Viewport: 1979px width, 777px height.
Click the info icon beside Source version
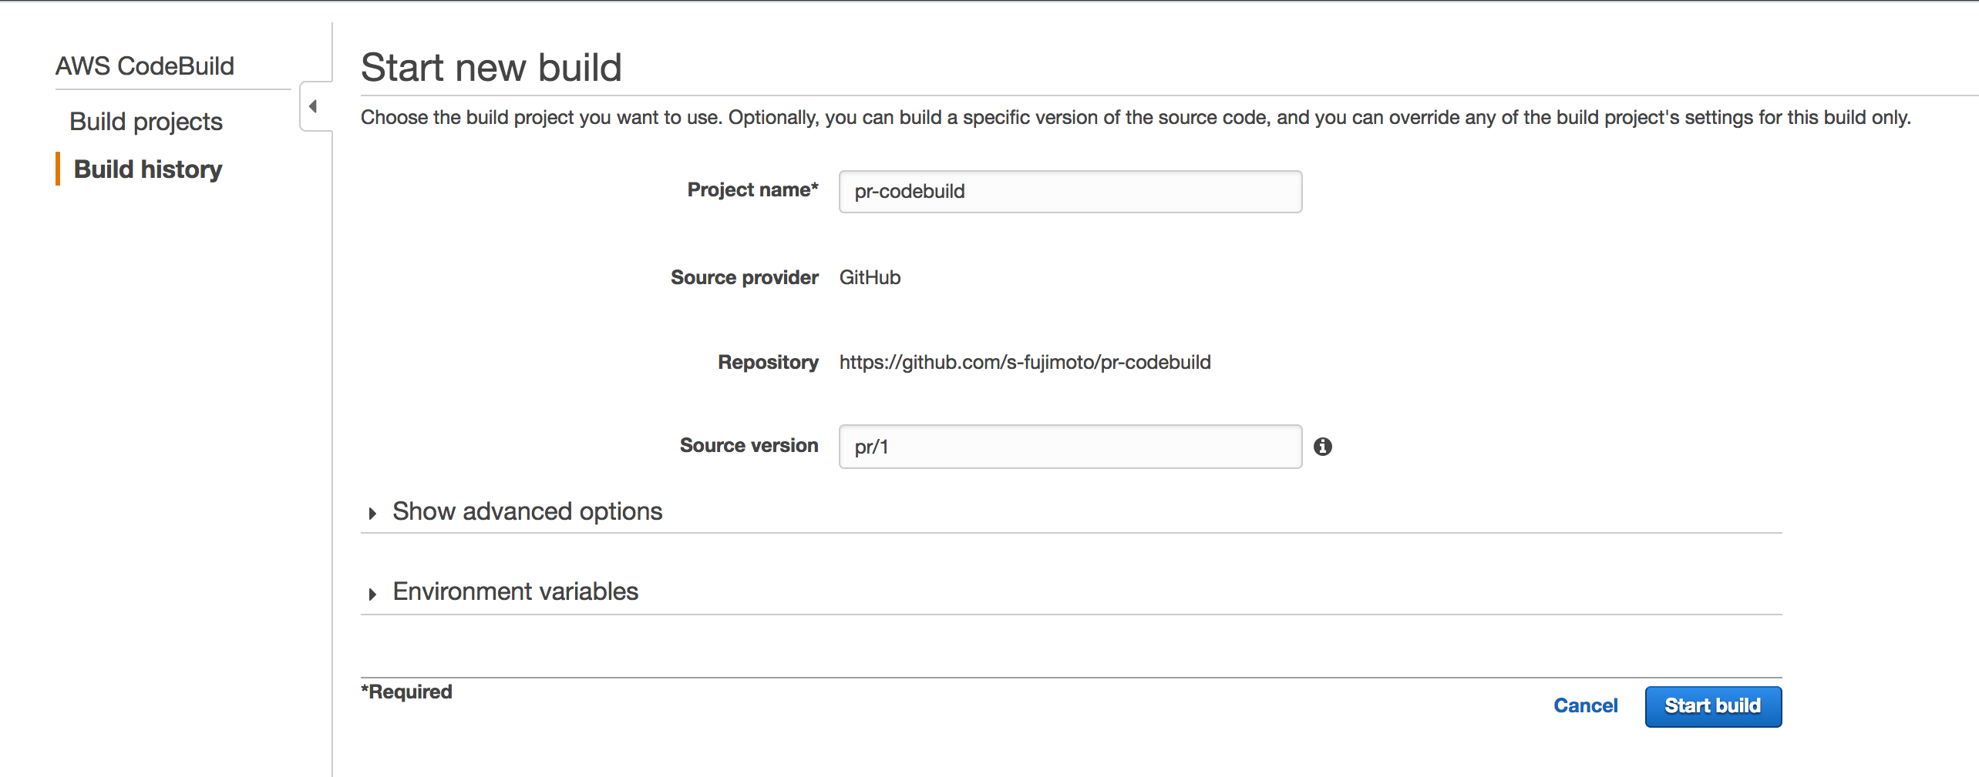tap(1322, 447)
